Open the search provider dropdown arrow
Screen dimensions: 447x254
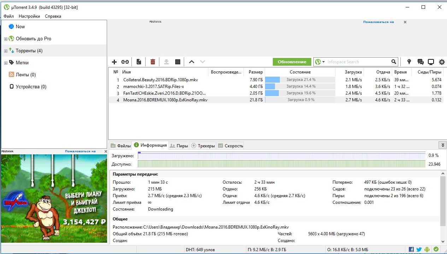(x=323, y=62)
